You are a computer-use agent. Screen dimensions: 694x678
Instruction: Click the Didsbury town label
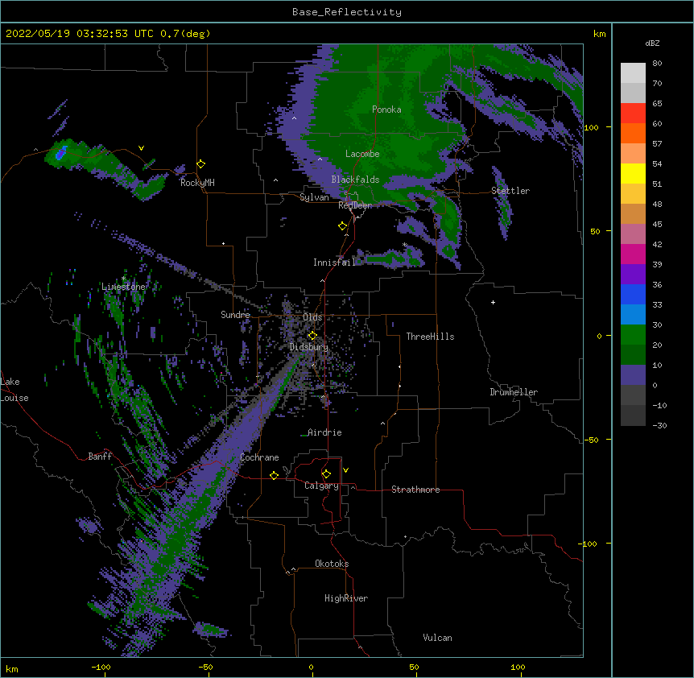(309, 347)
